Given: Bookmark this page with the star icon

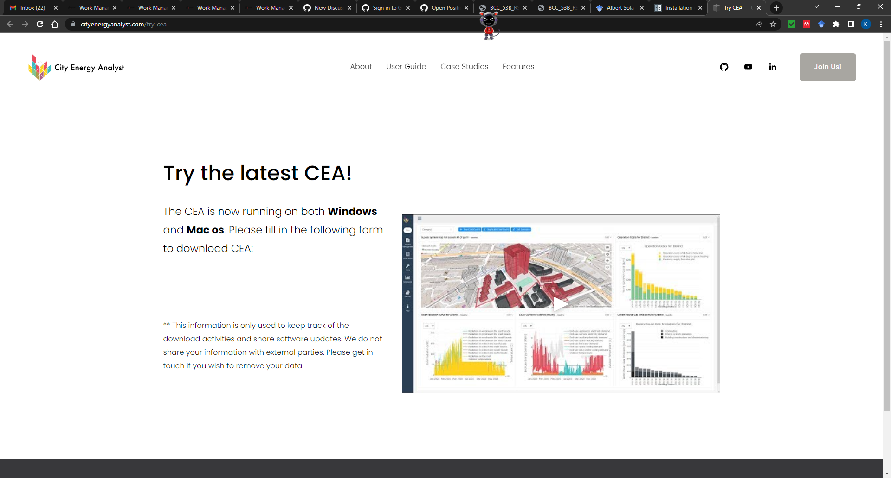Looking at the screenshot, I should coord(773,24).
